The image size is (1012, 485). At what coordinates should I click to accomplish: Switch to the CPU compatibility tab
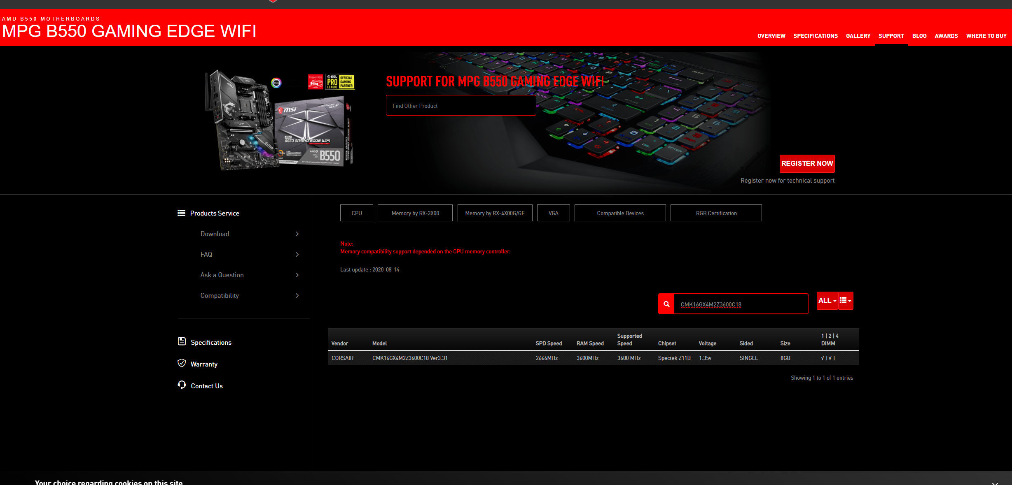pos(356,213)
